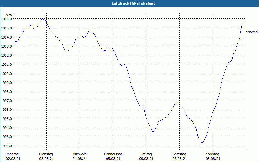Select the Mittwoch day label

[x=79, y=154]
